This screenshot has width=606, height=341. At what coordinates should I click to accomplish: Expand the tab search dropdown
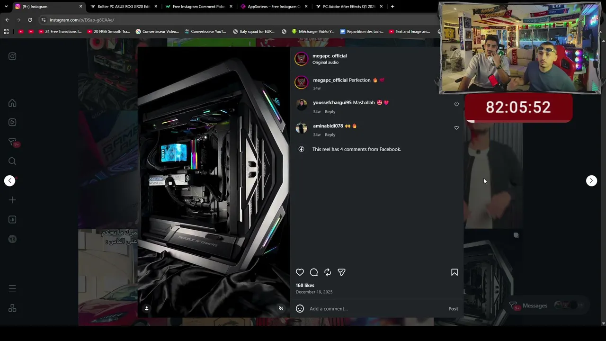point(6,7)
